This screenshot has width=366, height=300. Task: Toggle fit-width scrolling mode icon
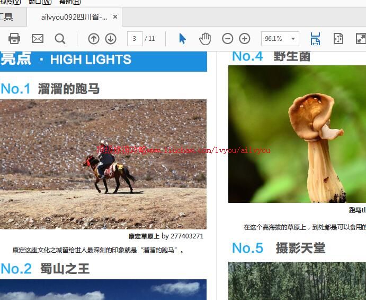pyautogui.click(x=315, y=39)
